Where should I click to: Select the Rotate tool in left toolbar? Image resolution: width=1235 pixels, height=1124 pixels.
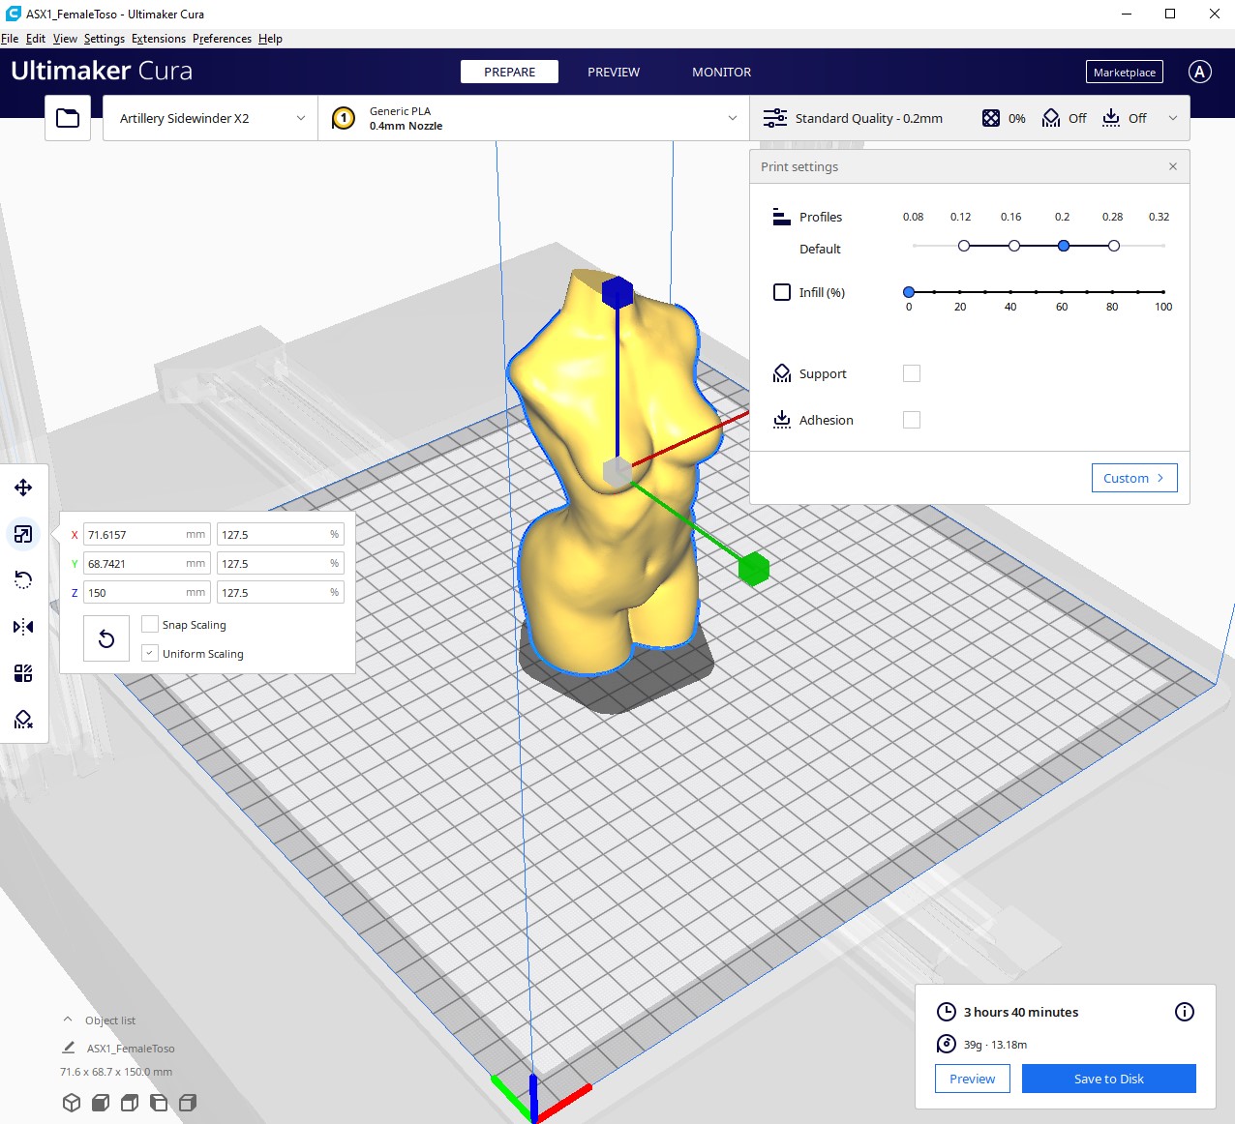[23, 580]
